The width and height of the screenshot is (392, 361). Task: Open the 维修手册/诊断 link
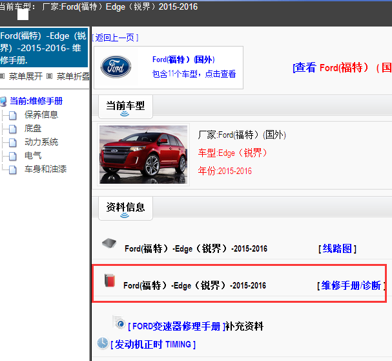click(x=351, y=285)
